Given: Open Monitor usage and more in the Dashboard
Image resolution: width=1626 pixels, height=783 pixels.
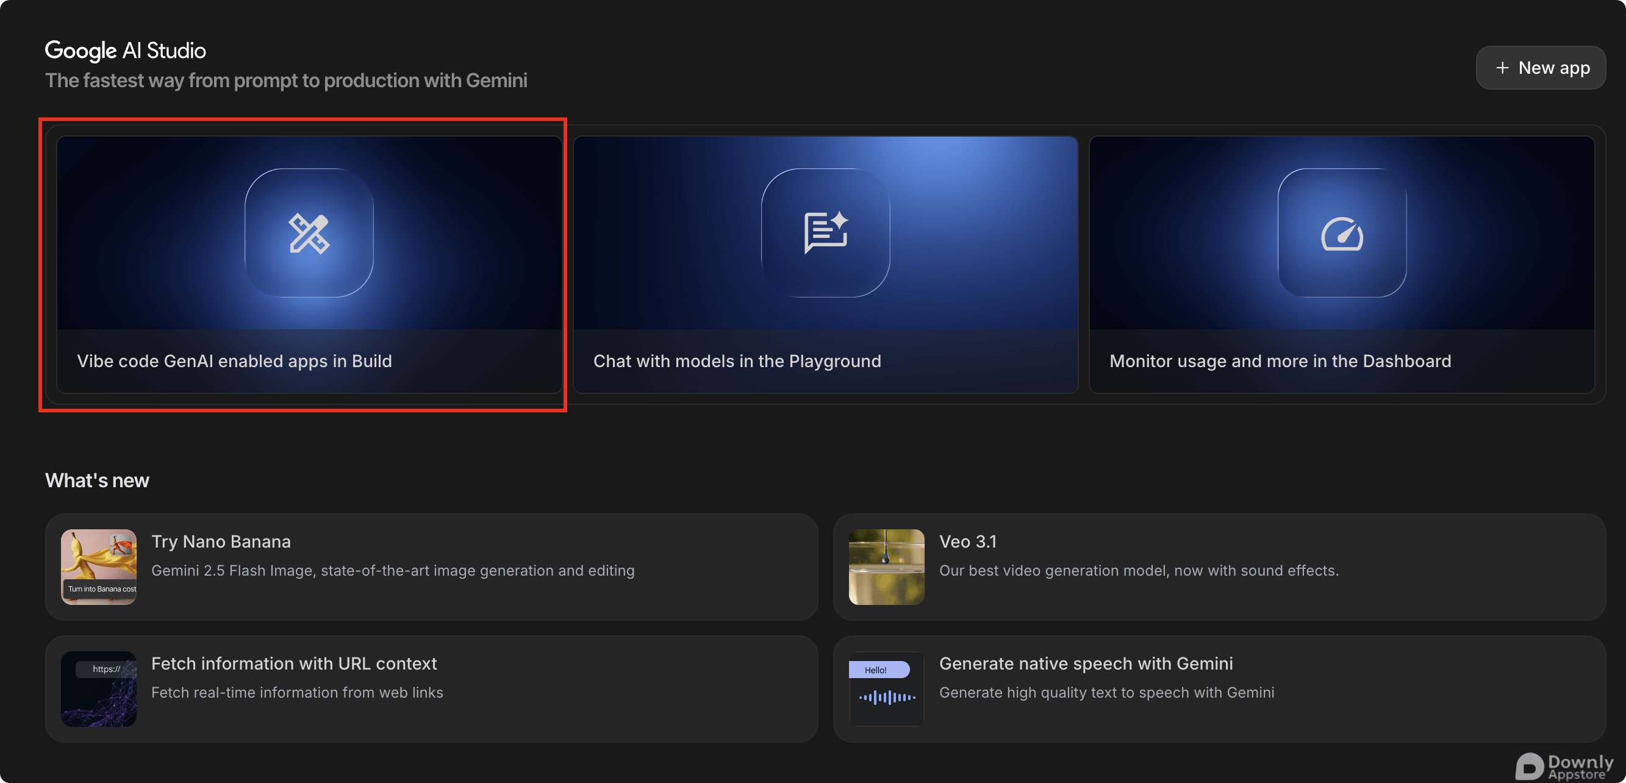Looking at the screenshot, I should tap(1280, 361).
